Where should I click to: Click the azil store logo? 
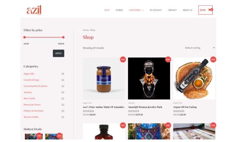tap(34, 10)
